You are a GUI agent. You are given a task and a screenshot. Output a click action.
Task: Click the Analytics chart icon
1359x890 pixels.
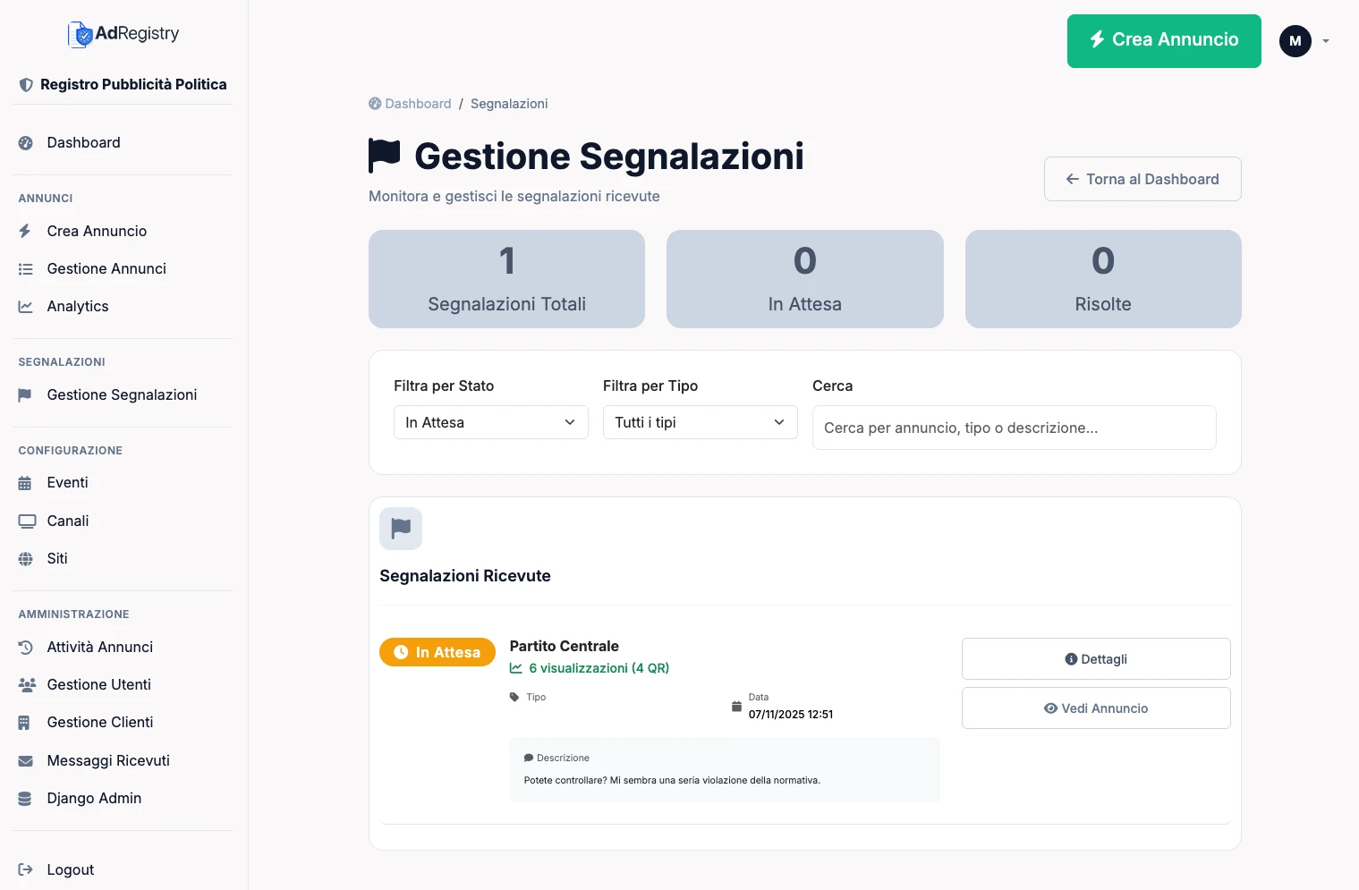(26, 306)
